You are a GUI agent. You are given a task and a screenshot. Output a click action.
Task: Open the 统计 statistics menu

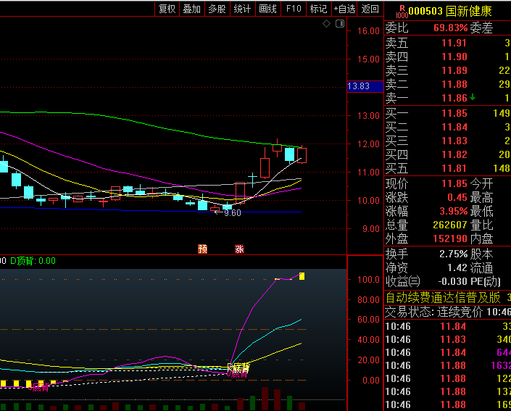point(242,9)
